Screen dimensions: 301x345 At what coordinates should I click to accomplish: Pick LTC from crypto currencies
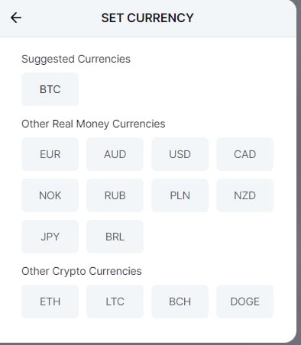[115, 301]
